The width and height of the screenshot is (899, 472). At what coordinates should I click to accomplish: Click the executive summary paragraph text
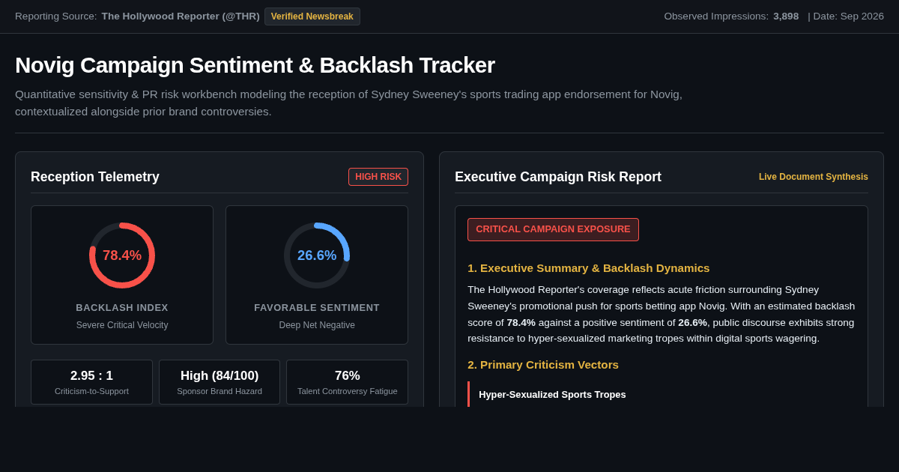click(x=662, y=314)
